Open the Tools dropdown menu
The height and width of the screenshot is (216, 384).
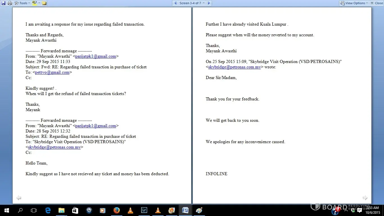click(22, 3)
